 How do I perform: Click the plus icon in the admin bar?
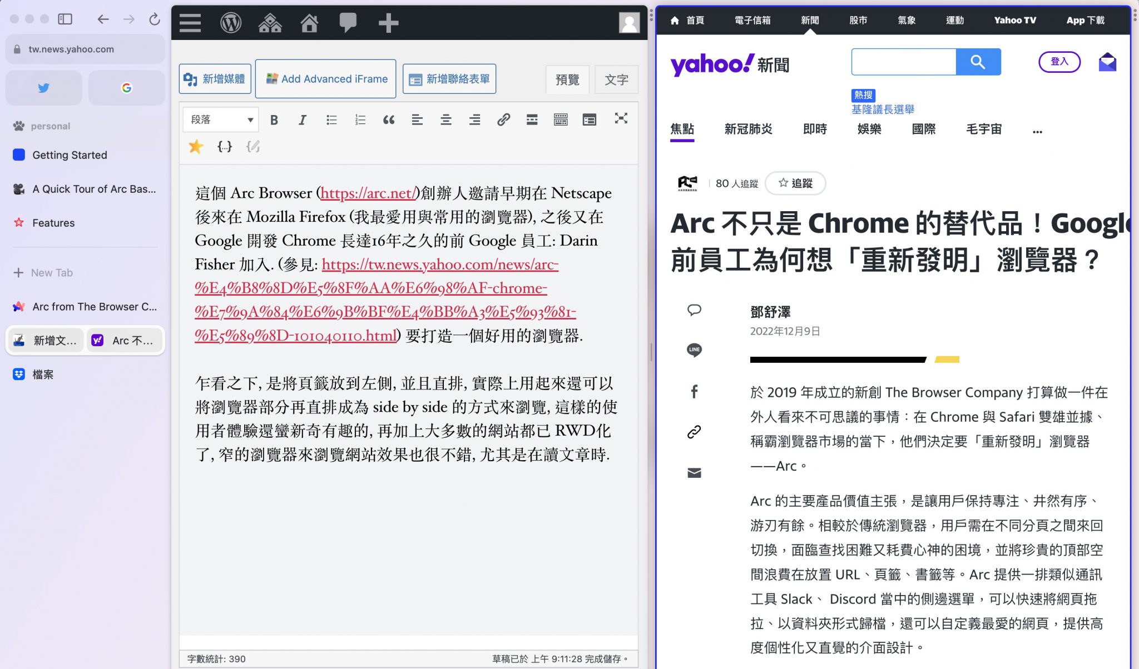[388, 23]
